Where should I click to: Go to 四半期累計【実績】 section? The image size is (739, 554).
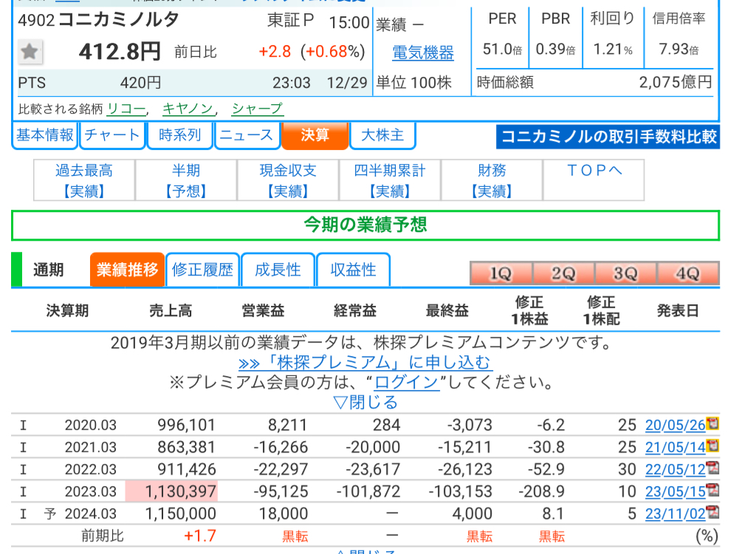pyautogui.click(x=390, y=180)
